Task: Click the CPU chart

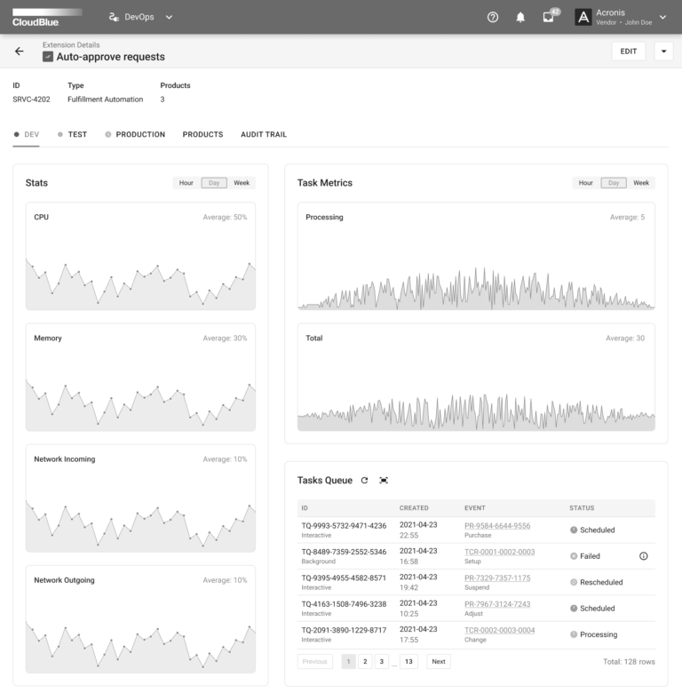Action: (x=140, y=257)
